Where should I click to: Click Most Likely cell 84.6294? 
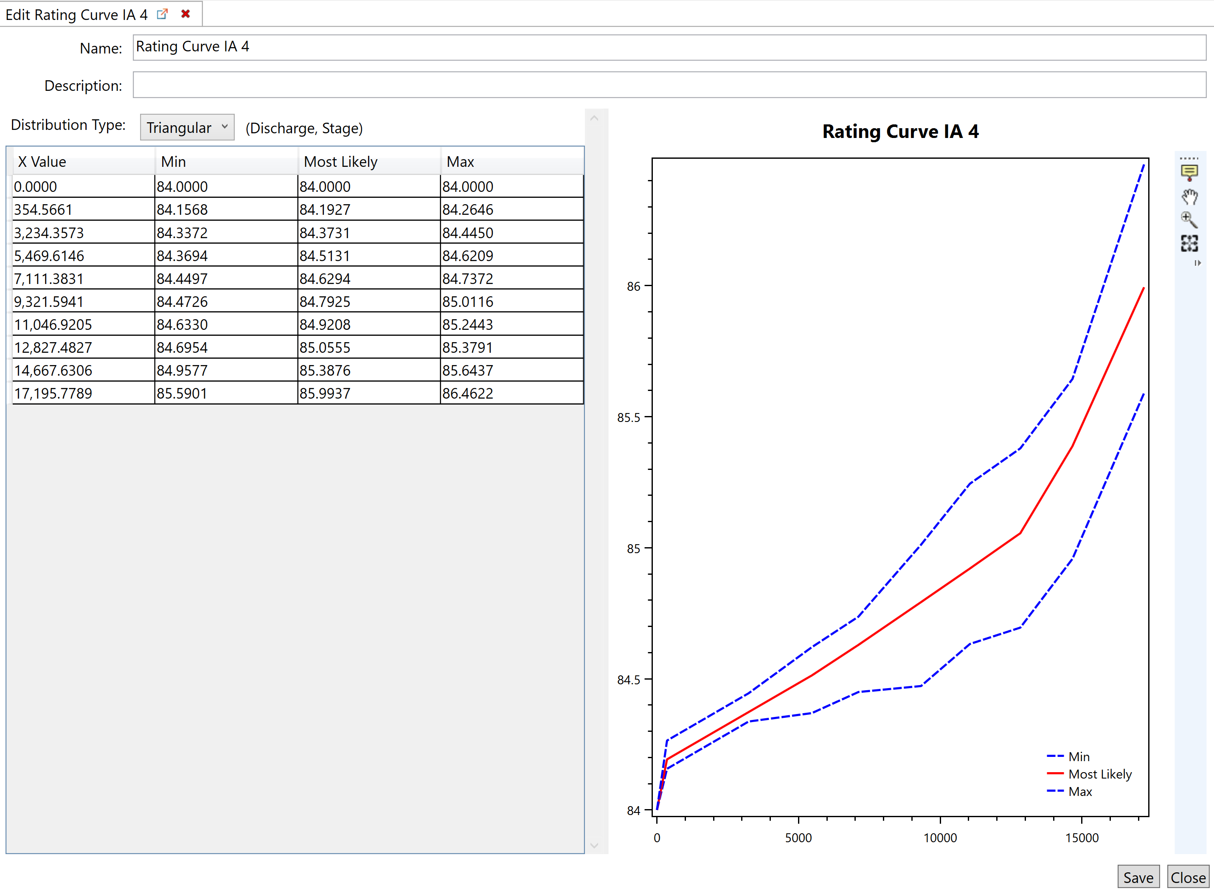[x=369, y=279]
